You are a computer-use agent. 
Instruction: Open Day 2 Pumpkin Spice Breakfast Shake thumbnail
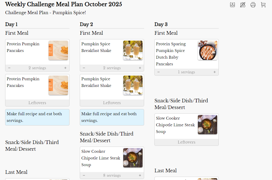pos(133,50)
